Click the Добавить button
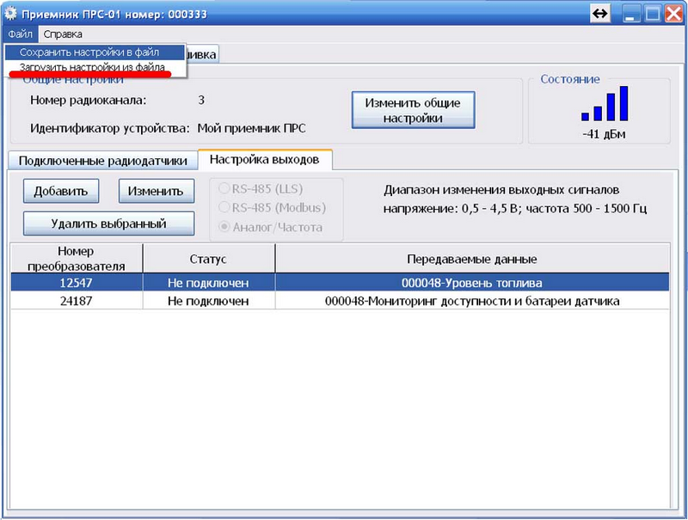688x520 pixels. tap(61, 191)
